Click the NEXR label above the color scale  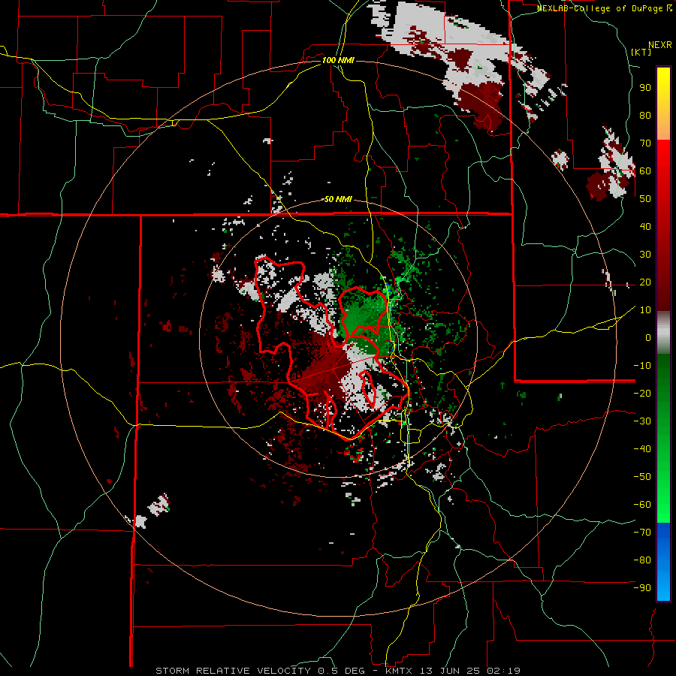tap(660, 45)
